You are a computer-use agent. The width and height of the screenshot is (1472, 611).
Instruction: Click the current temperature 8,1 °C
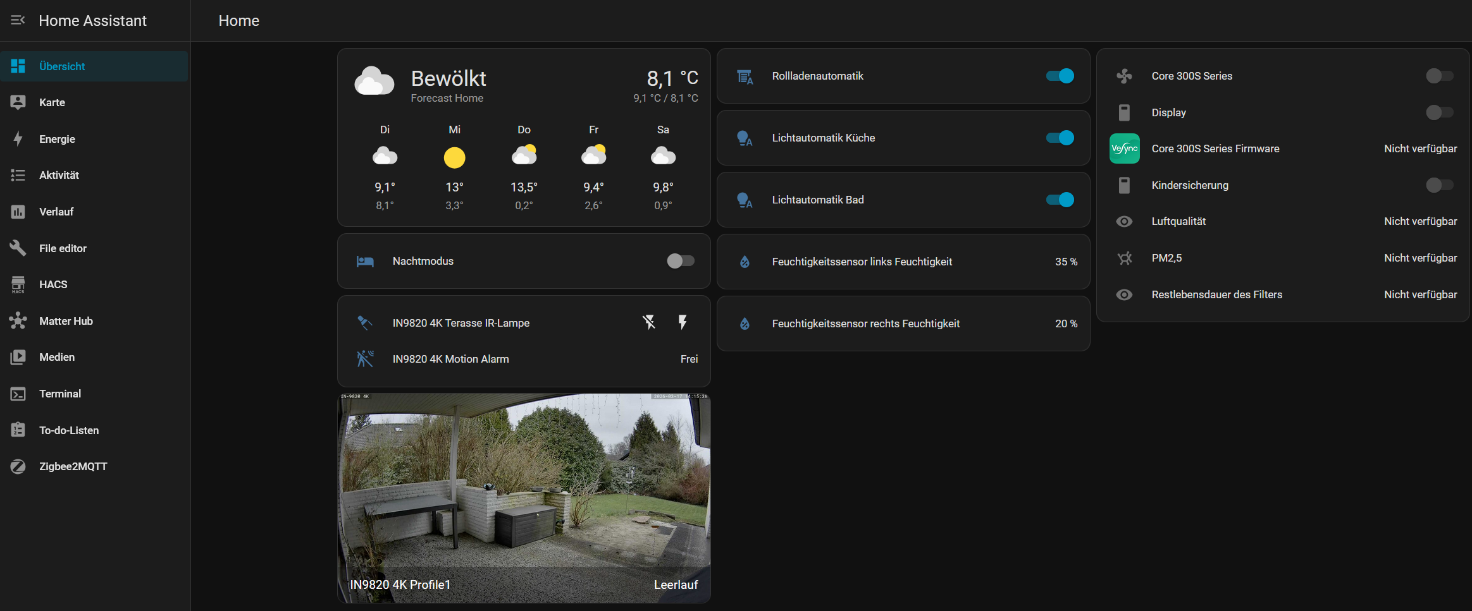[672, 78]
